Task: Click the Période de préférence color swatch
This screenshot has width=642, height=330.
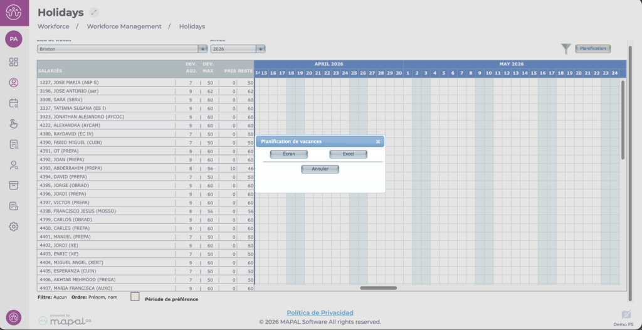Action: 135,297
